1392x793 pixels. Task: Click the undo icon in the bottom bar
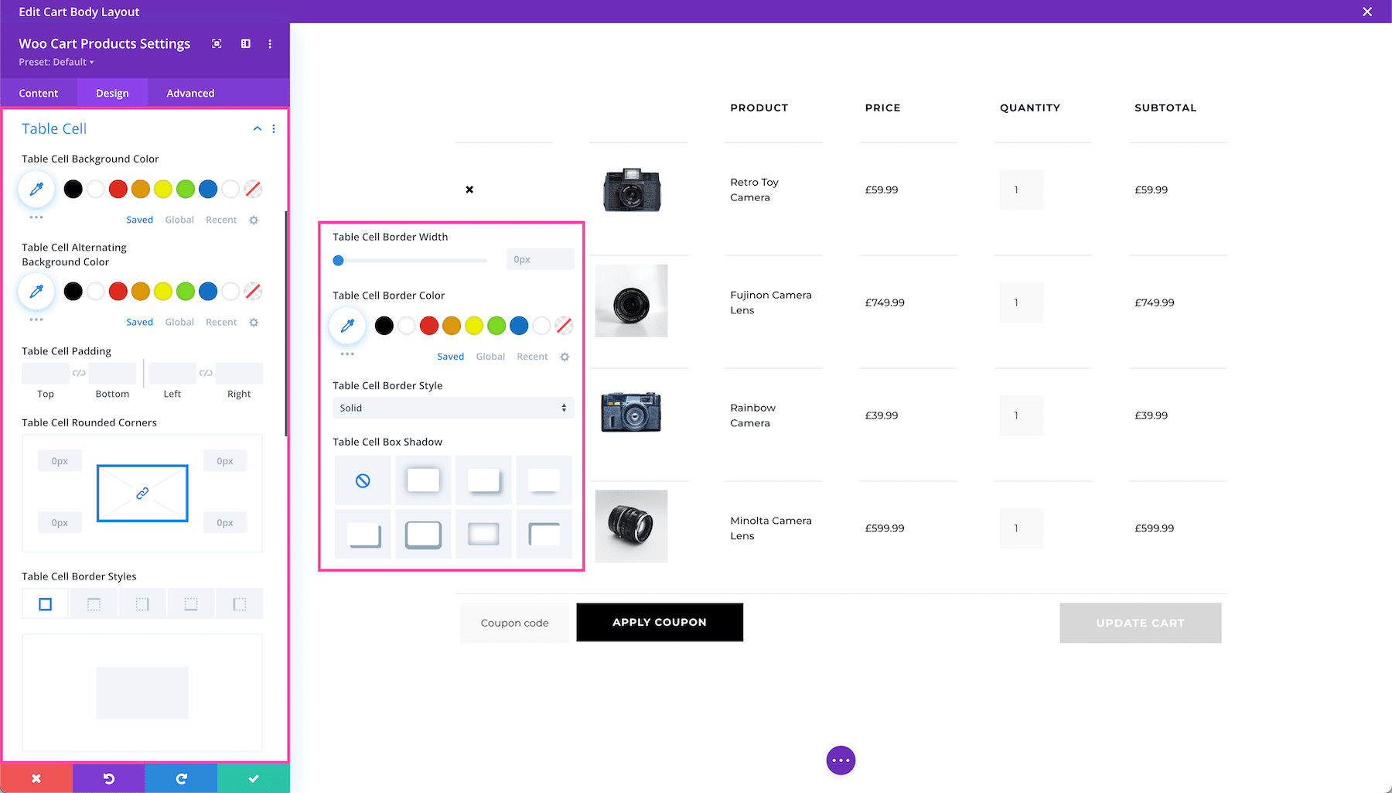tap(108, 778)
